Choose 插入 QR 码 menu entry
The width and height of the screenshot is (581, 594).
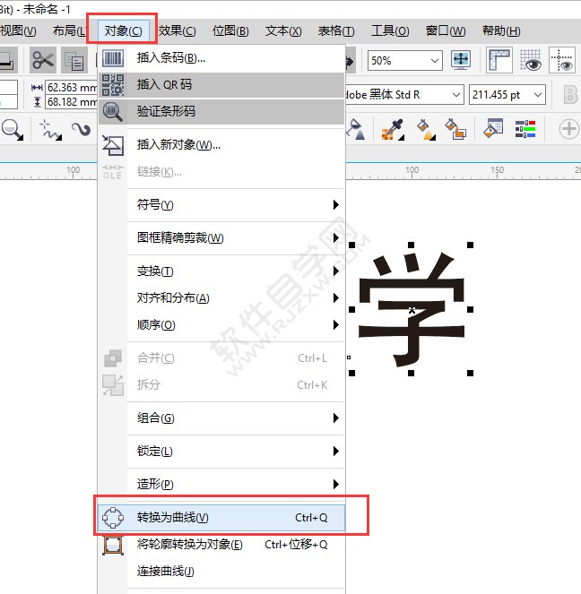click(221, 84)
